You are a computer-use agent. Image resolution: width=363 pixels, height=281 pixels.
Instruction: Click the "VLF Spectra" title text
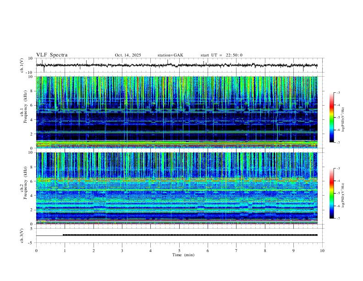click(52, 55)
